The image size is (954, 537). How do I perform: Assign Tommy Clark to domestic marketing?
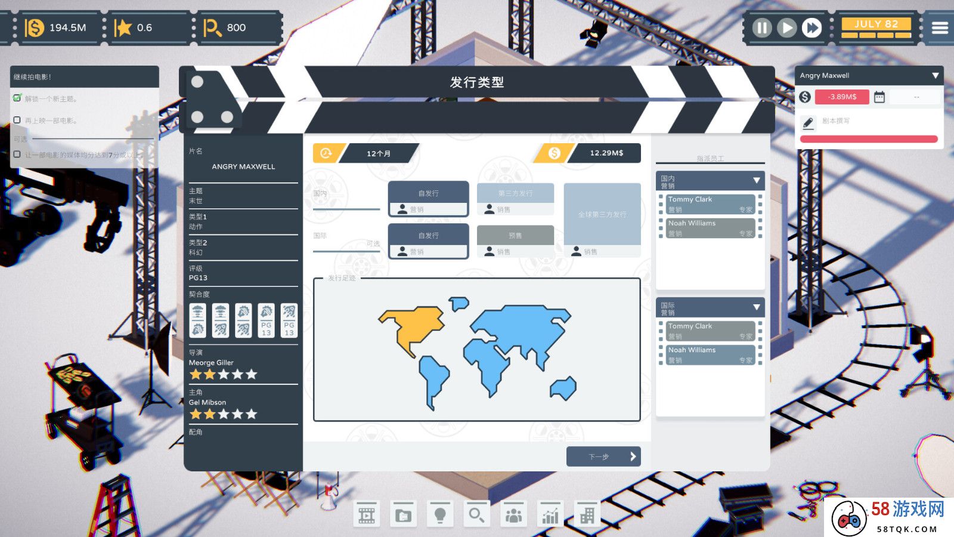[710, 204]
